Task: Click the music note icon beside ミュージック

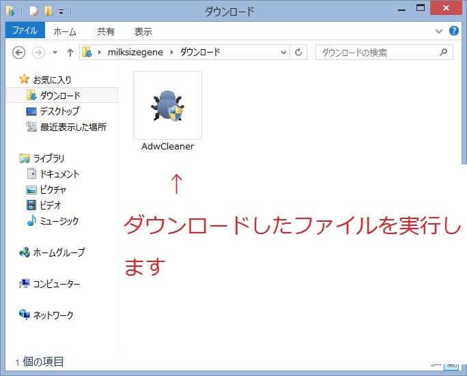Action: [x=31, y=220]
